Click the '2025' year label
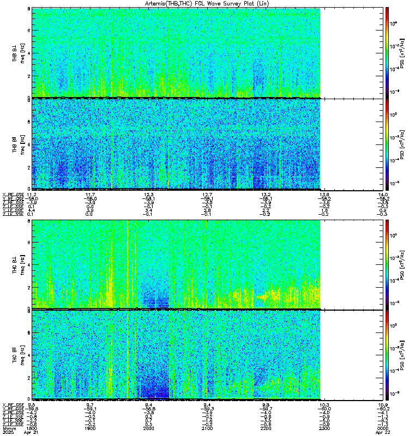409x436 pixels. tap(7, 432)
